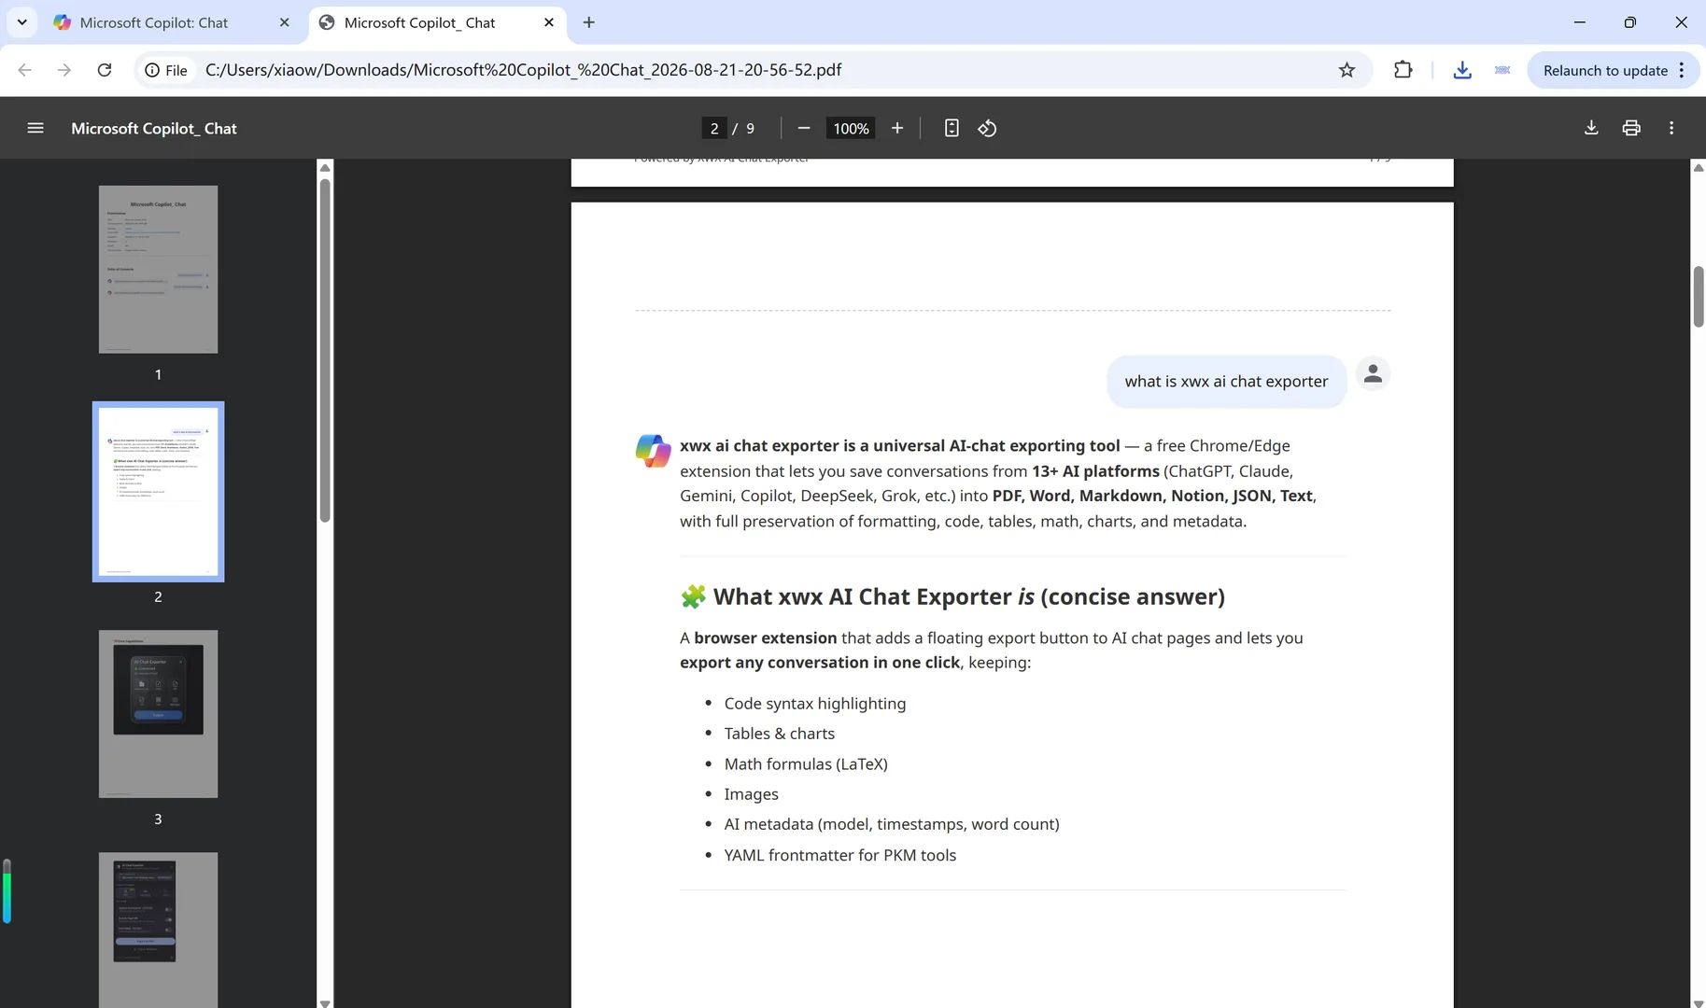Select the fourth page thumbnail
Screen dimensions: 1706x1008
158,930
